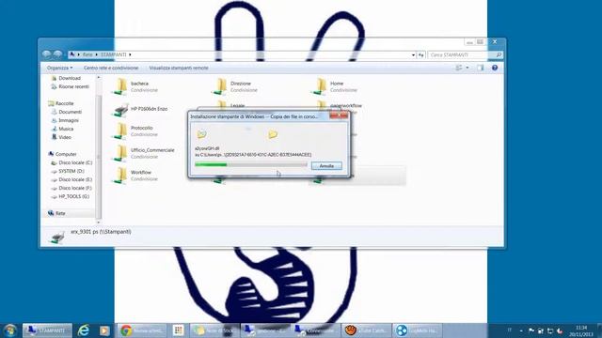
Task: Click the LogMeIn taskbar button
Action: click(418, 330)
